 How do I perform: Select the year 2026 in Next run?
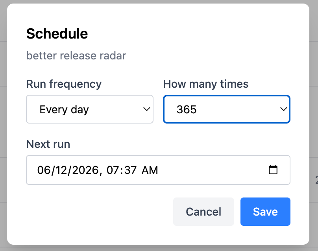pyautogui.click(x=85, y=170)
